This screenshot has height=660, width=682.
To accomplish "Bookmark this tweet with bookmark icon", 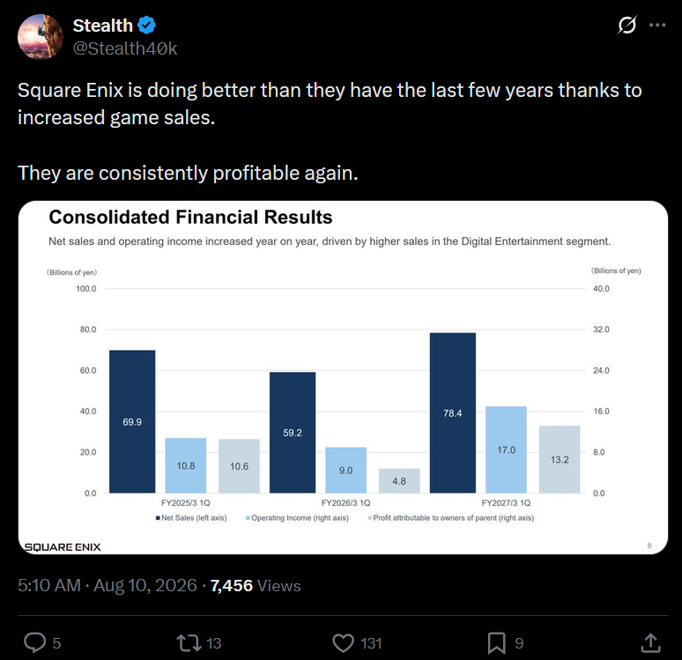I will (496, 643).
